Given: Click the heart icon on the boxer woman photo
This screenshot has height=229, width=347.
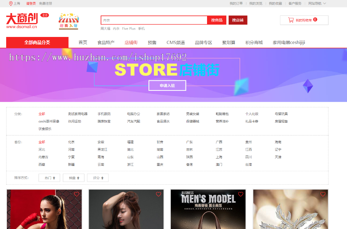Looking at the screenshot, I should click(77, 194).
